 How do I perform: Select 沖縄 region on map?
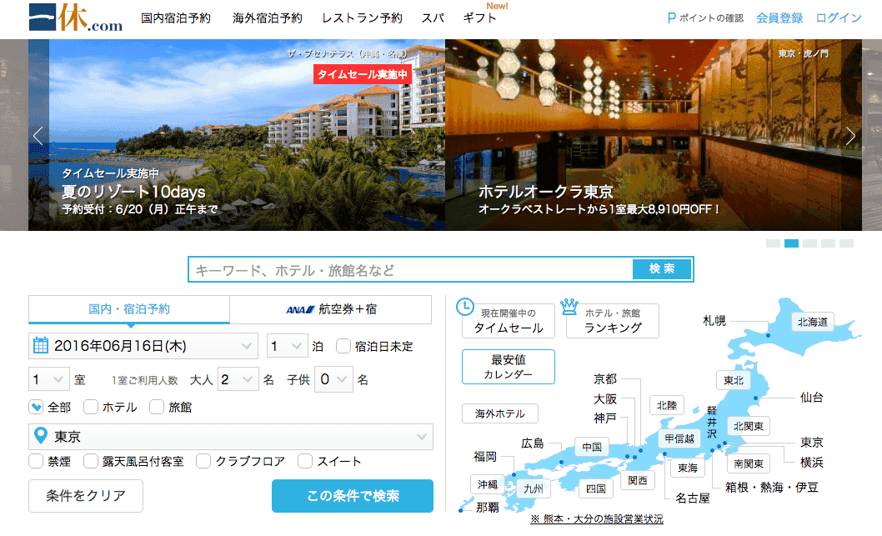point(487,484)
